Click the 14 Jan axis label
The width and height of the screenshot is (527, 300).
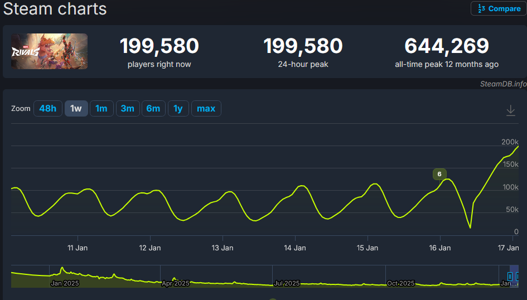pyautogui.click(x=295, y=248)
